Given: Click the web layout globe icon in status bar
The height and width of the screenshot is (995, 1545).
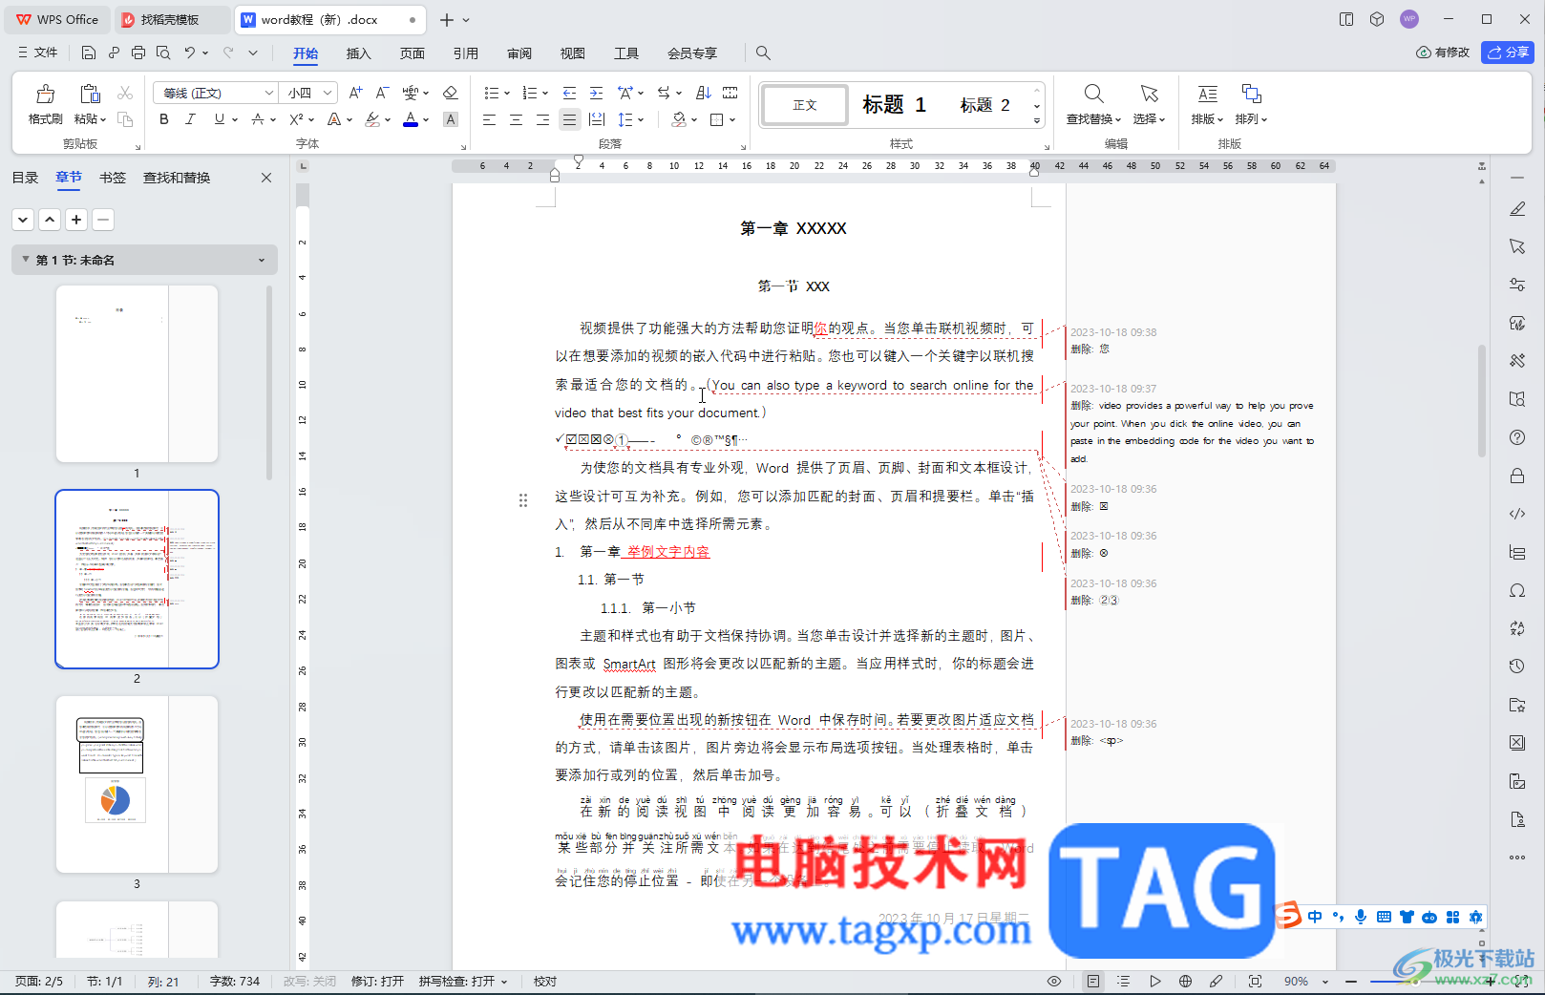Looking at the screenshot, I should [x=1185, y=981].
